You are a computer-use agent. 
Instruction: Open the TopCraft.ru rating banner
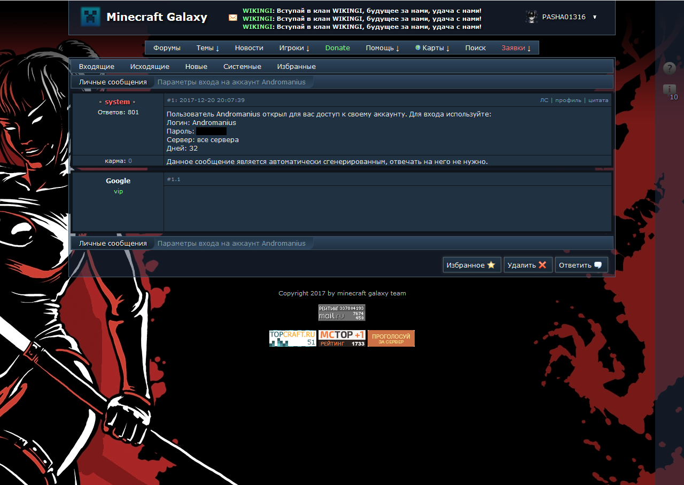coord(293,338)
